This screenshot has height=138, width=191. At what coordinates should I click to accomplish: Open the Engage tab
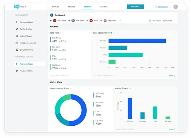click(72, 7)
